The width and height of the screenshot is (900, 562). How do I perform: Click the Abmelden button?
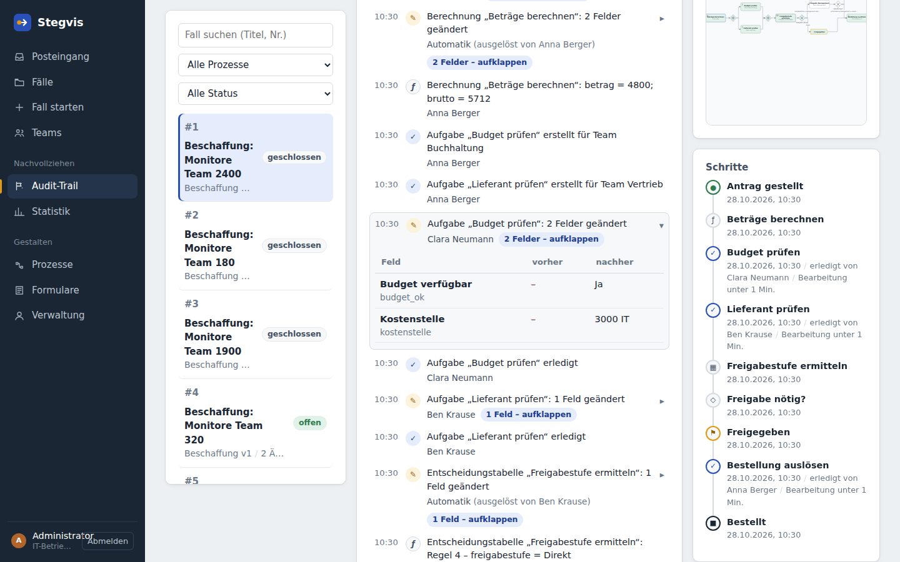coord(107,541)
